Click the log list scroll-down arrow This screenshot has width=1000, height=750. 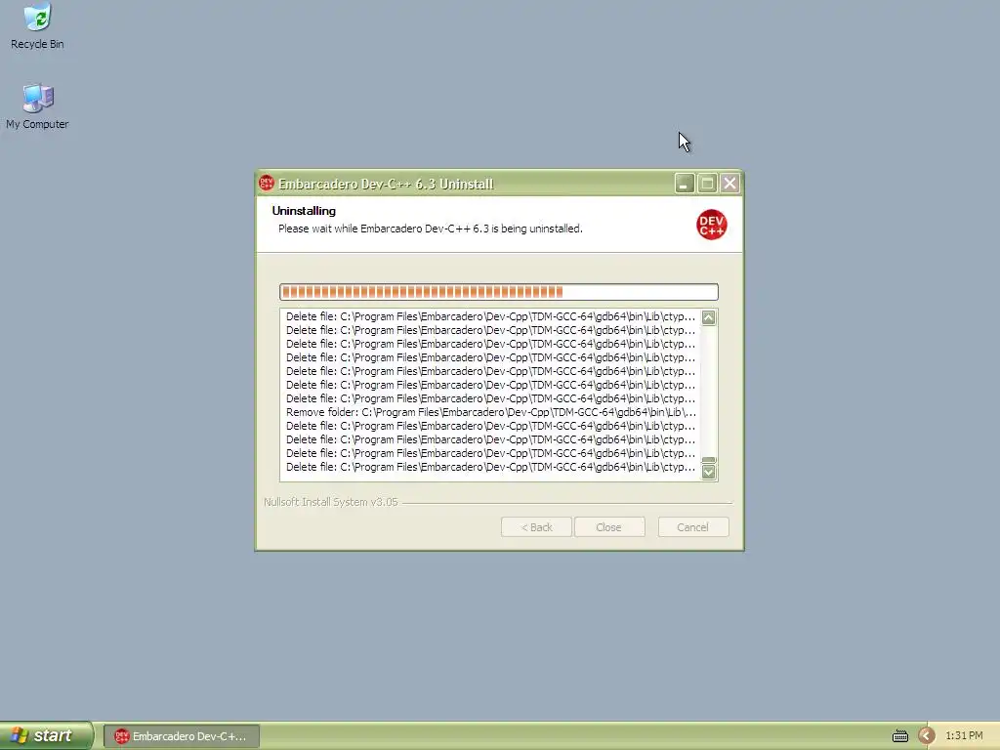click(709, 472)
